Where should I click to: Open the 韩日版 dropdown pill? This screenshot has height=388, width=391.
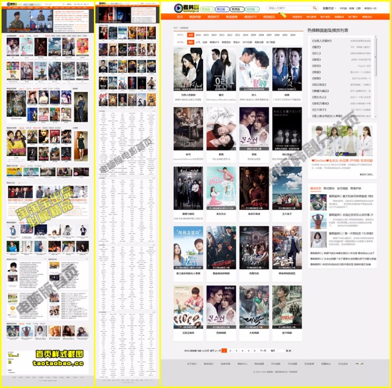pyautogui.click(x=222, y=9)
